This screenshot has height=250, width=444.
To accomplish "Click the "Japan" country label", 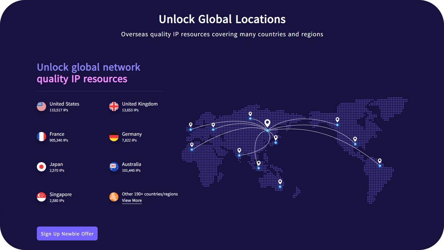I will click(56, 164).
